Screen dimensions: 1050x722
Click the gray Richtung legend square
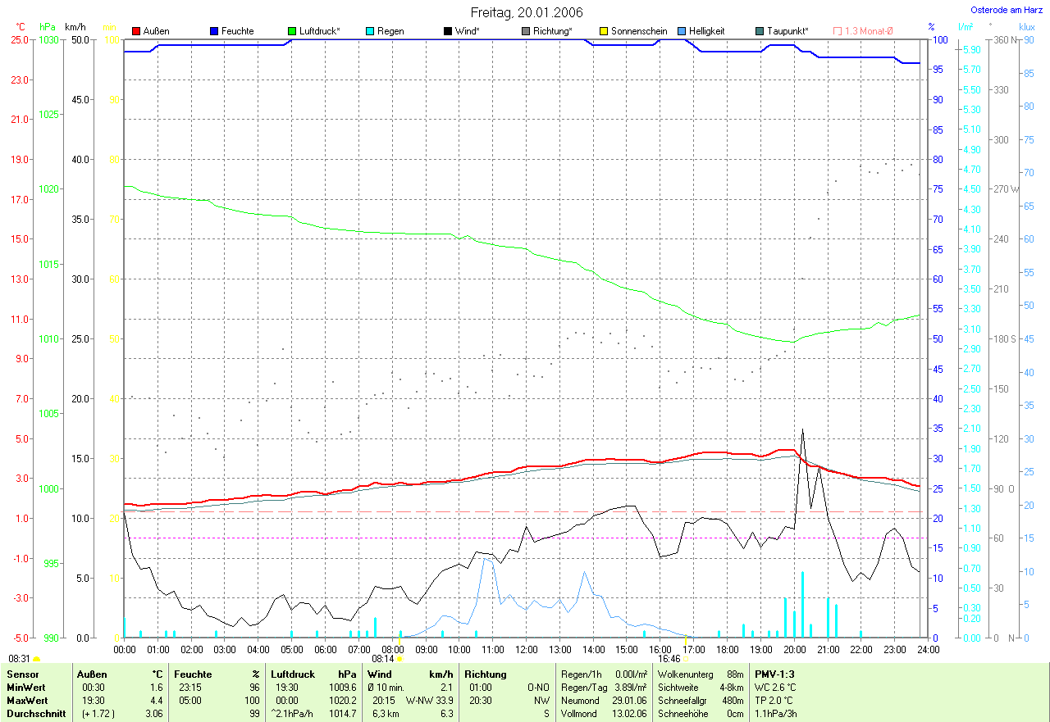(526, 31)
